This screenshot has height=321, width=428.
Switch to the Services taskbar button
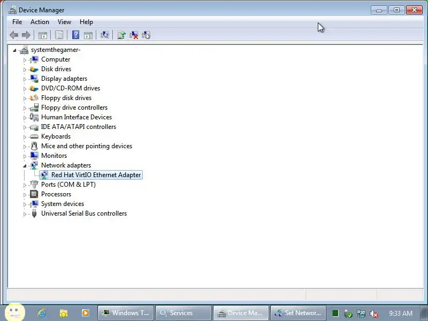(x=184, y=313)
